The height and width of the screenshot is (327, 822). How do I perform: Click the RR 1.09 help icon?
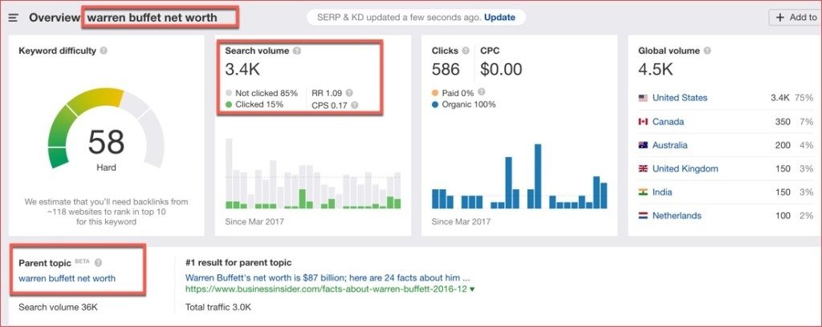pyautogui.click(x=349, y=93)
